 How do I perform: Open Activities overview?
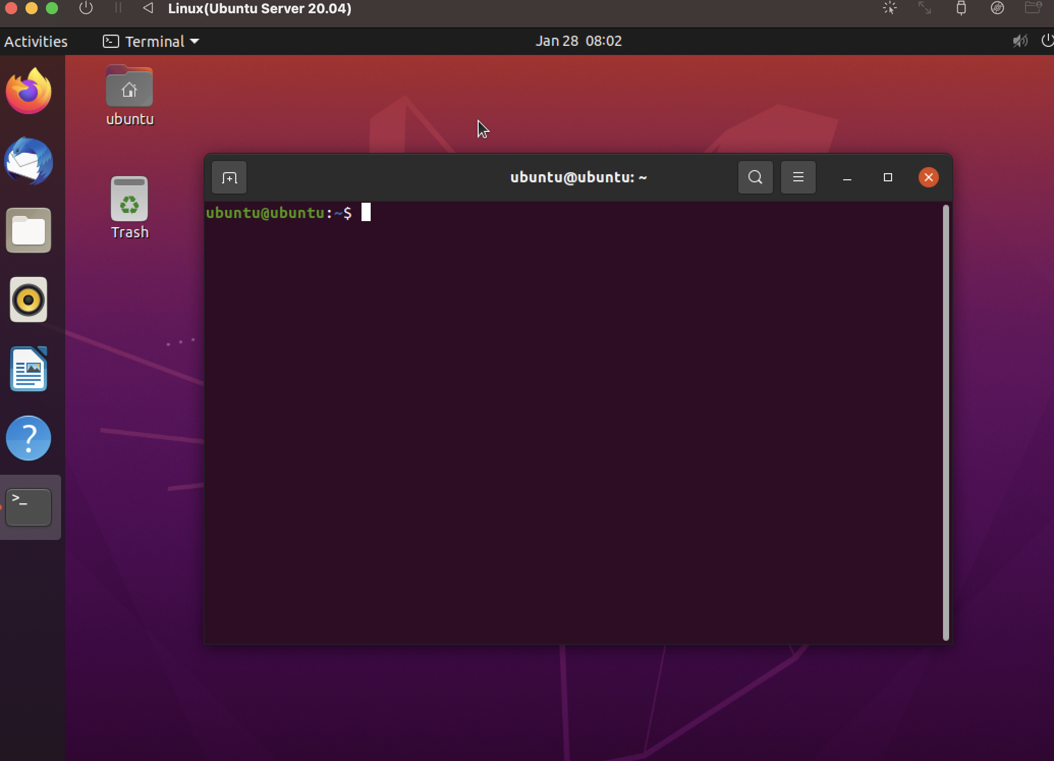pos(36,41)
